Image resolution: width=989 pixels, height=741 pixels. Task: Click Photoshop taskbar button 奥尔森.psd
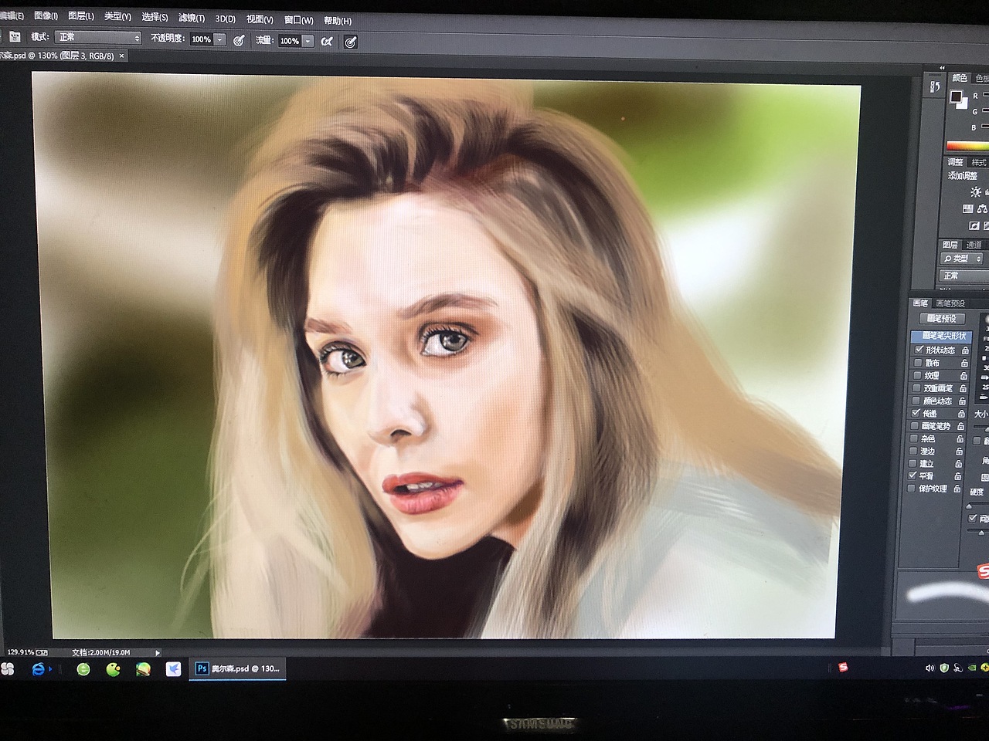coord(237,668)
